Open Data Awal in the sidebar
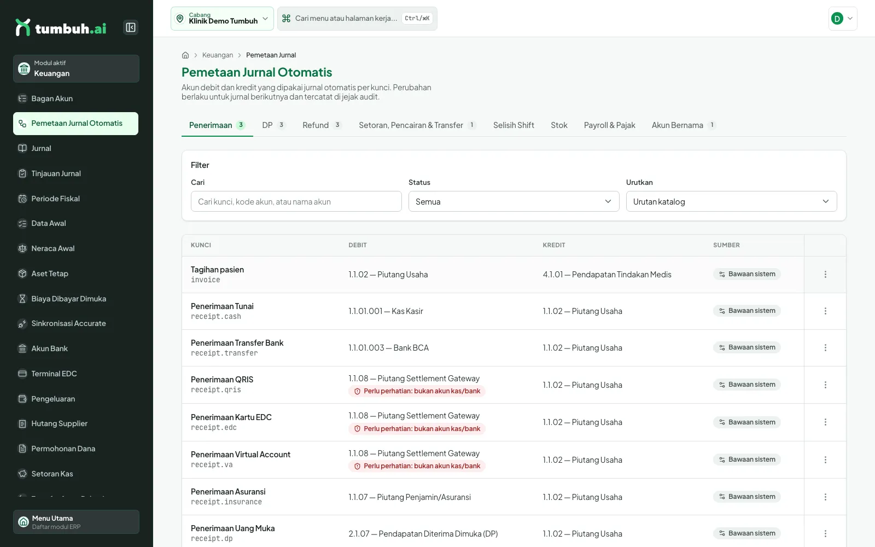 pos(76,223)
